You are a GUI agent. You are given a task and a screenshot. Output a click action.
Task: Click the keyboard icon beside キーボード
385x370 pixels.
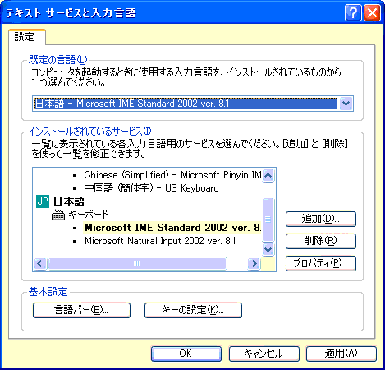[58, 215]
